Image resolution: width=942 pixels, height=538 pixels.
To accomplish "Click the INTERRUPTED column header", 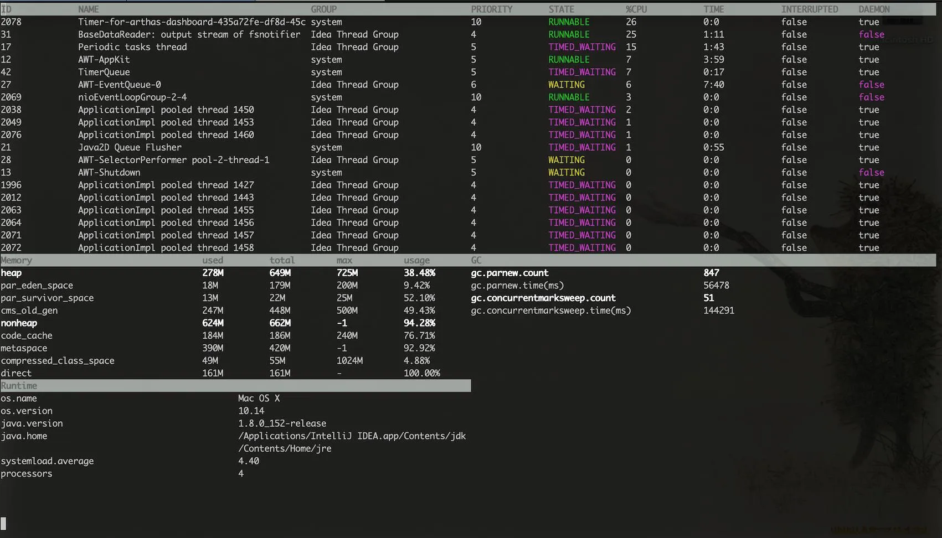I will click(810, 9).
